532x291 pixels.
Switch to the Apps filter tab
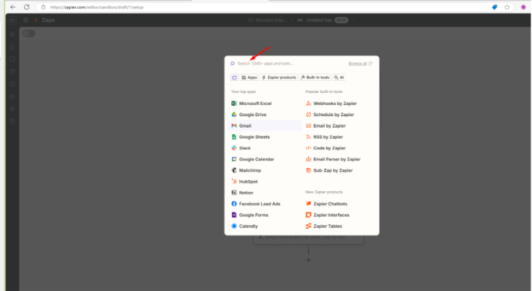point(249,78)
